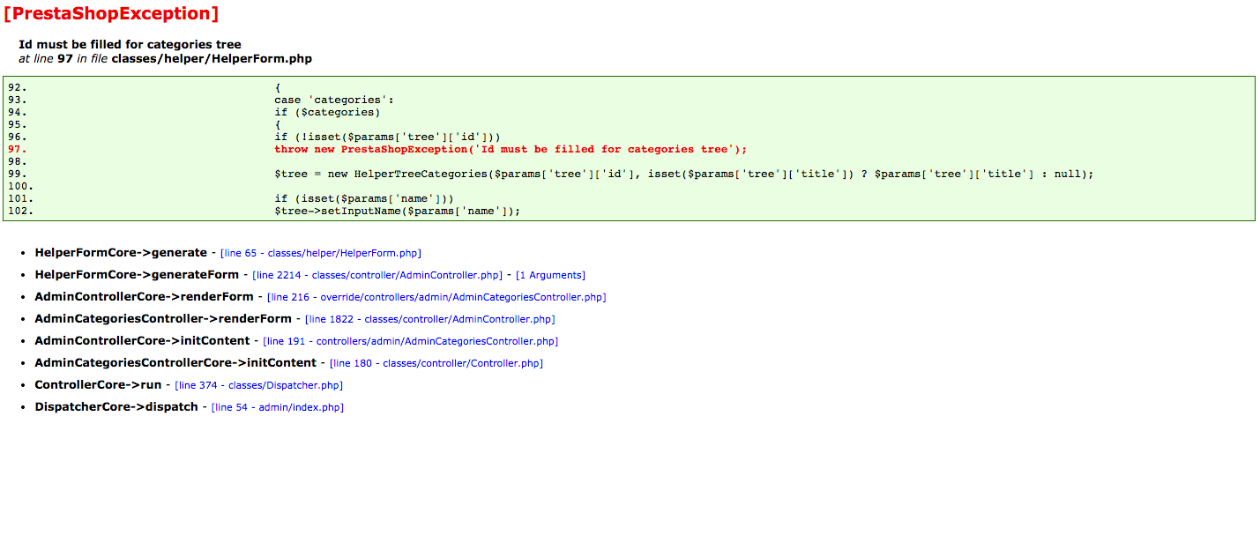The image size is (1260, 550).
Task: Open the line 180 classes/controller/Controller.php link
Action: click(x=436, y=363)
